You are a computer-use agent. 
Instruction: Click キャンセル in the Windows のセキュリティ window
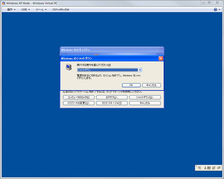pyautogui.click(x=145, y=103)
